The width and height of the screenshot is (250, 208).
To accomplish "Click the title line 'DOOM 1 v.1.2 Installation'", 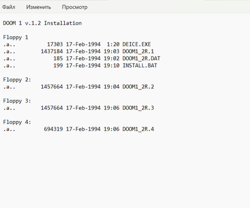I will [x=42, y=23].
